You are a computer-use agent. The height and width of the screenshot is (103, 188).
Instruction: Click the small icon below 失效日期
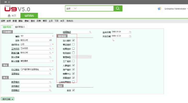113,40
